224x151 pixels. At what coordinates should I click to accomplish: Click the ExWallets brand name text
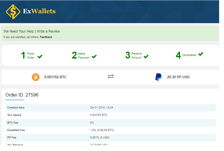[x=39, y=11]
